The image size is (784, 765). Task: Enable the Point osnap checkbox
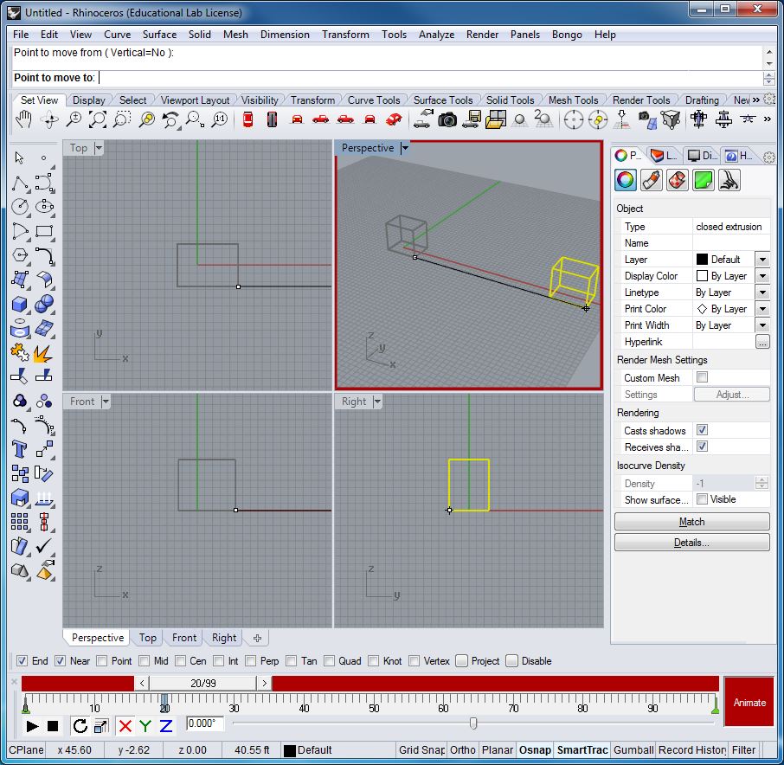101,661
